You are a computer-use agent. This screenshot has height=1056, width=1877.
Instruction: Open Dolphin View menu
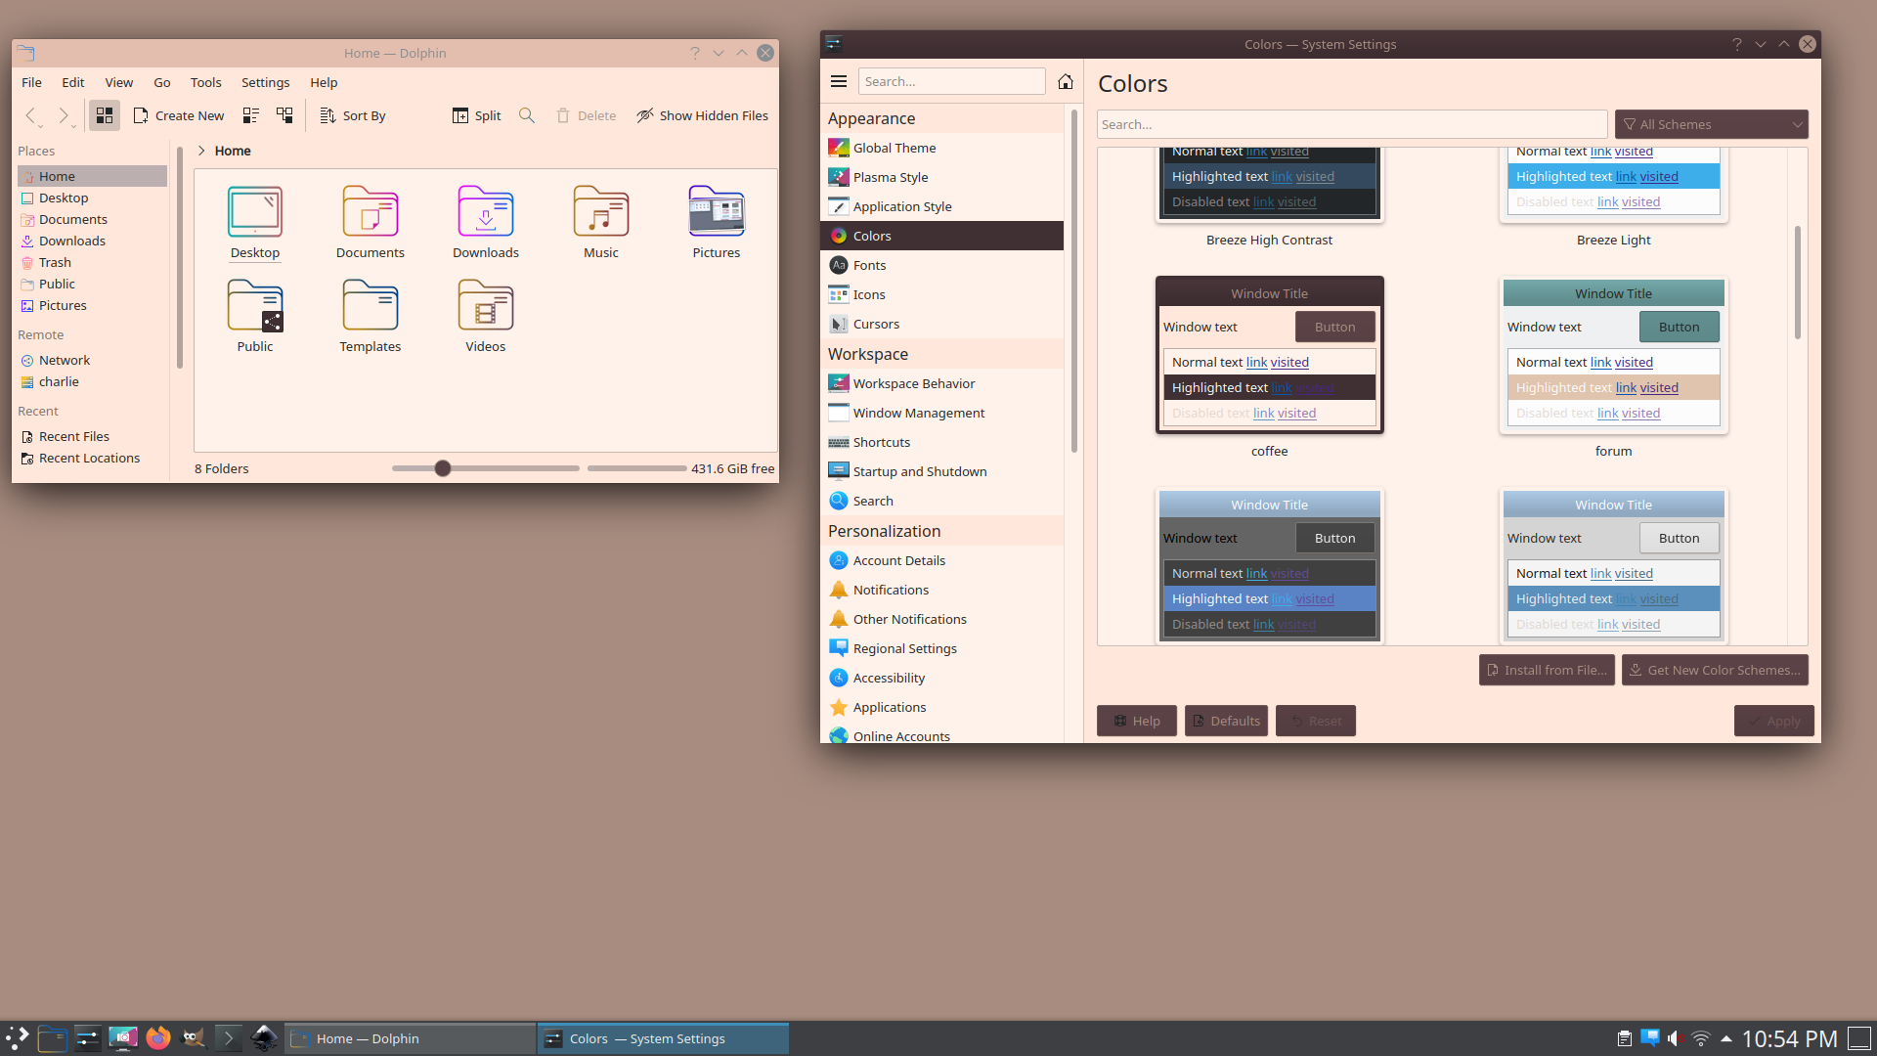[x=119, y=82]
